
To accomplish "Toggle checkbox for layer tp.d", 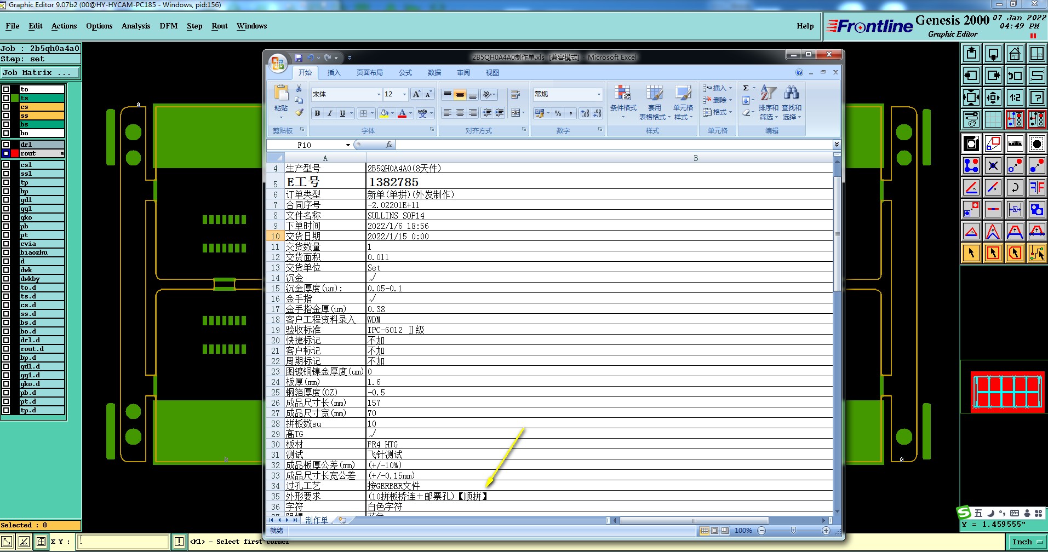I will pyautogui.click(x=6, y=410).
